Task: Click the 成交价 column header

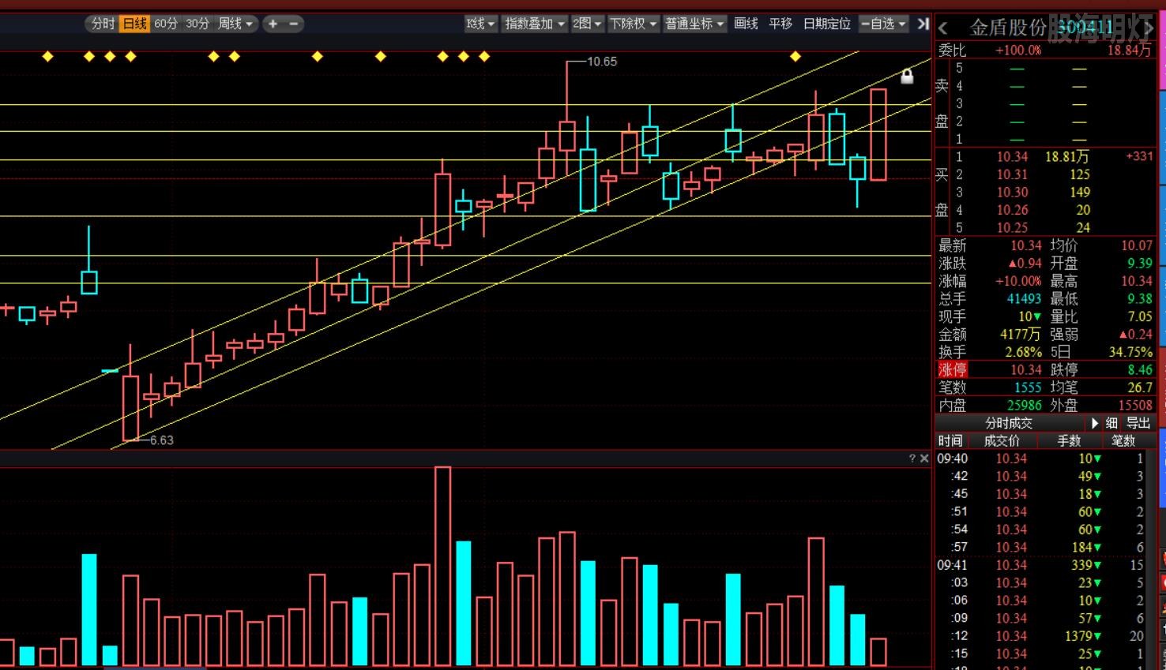Action: click(x=1002, y=440)
